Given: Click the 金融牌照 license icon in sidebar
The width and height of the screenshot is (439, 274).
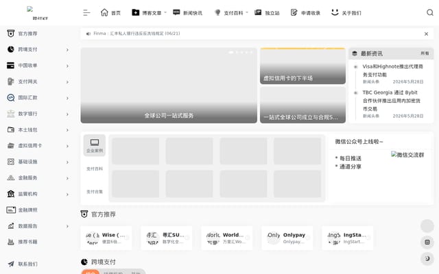Looking at the screenshot, I should click(11, 210).
